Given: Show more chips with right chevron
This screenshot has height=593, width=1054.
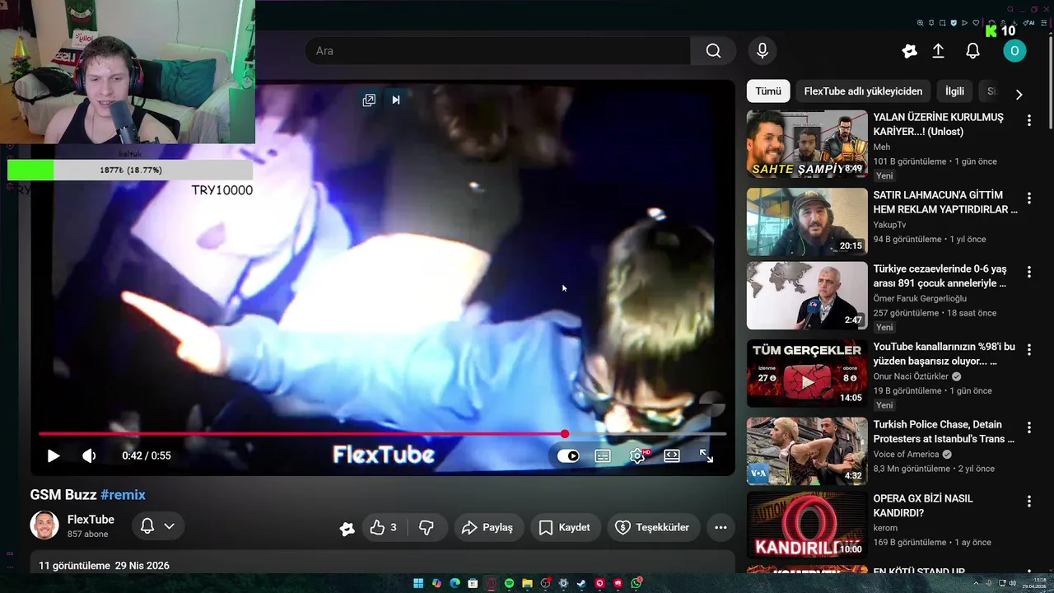Looking at the screenshot, I should [1019, 95].
